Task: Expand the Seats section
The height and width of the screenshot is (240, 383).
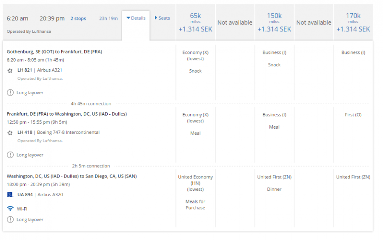Action: (x=162, y=18)
